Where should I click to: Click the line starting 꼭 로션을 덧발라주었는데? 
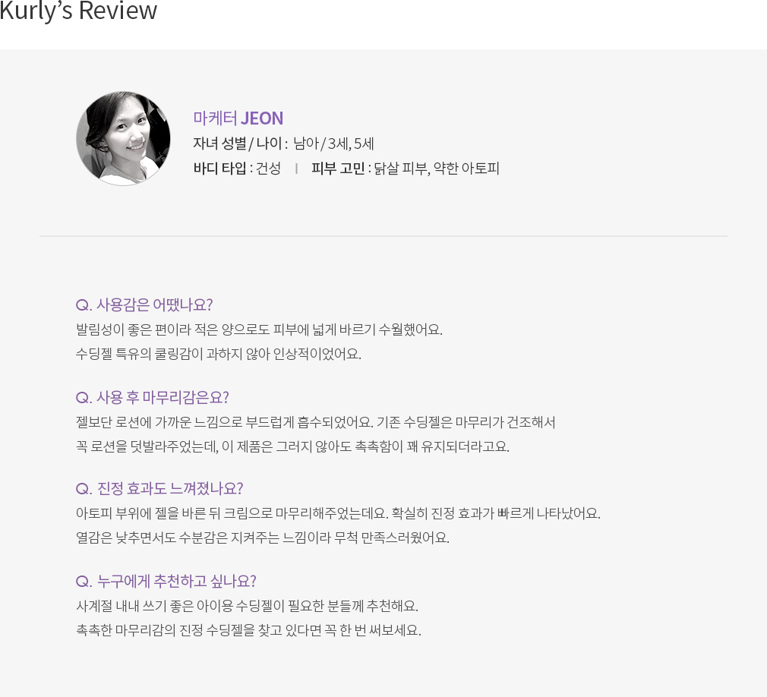[x=292, y=446]
